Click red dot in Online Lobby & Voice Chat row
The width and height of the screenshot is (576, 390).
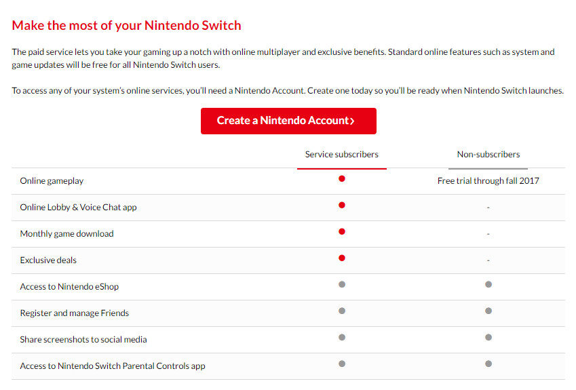point(342,205)
